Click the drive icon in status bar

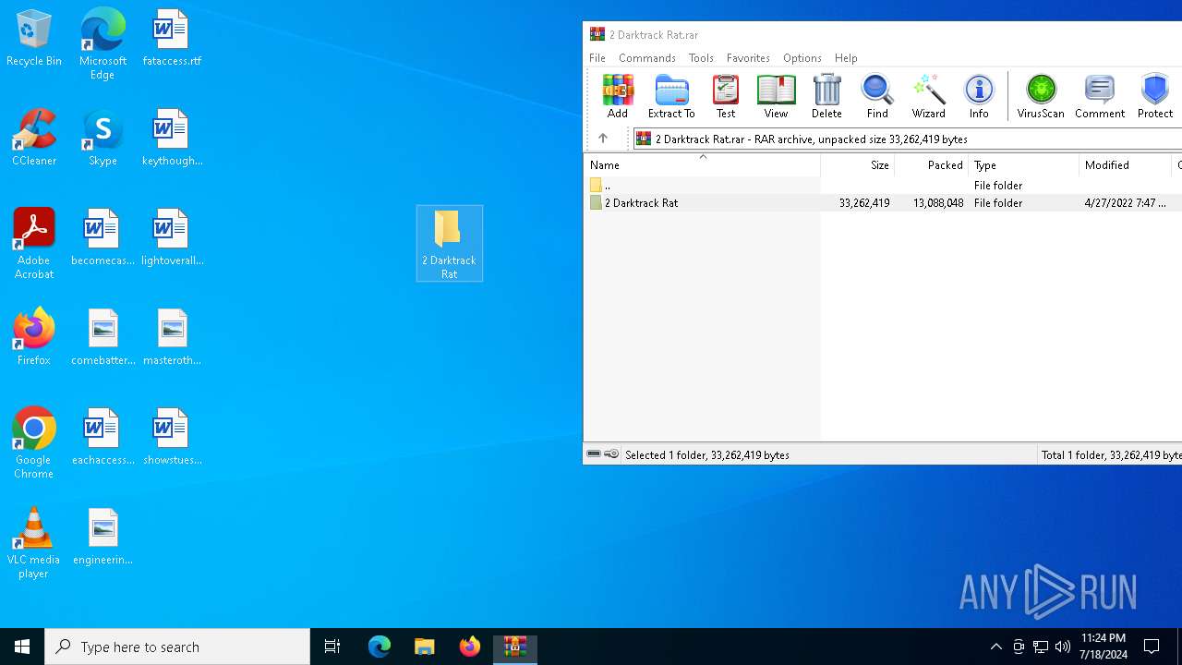594,454
